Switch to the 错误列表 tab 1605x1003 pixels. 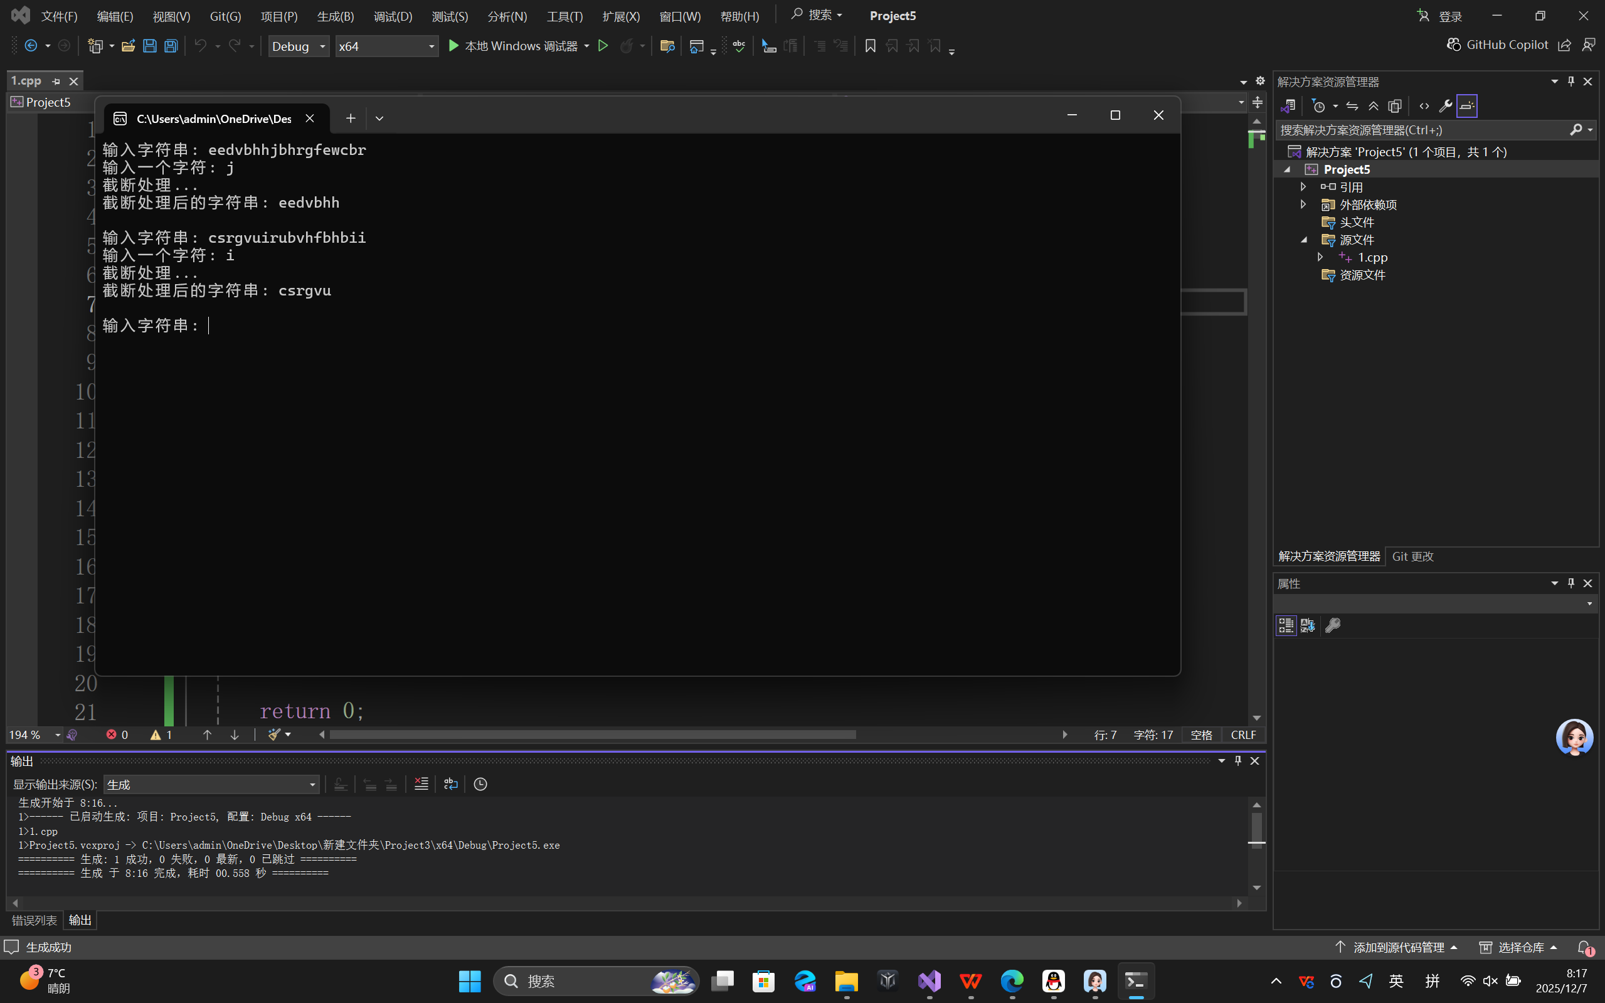click(34, 920)
